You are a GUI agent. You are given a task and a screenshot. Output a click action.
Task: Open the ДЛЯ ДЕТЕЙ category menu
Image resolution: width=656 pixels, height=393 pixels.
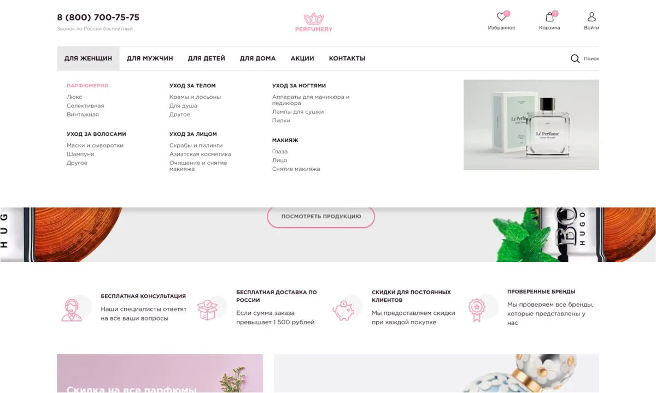(x=206, y=58)
